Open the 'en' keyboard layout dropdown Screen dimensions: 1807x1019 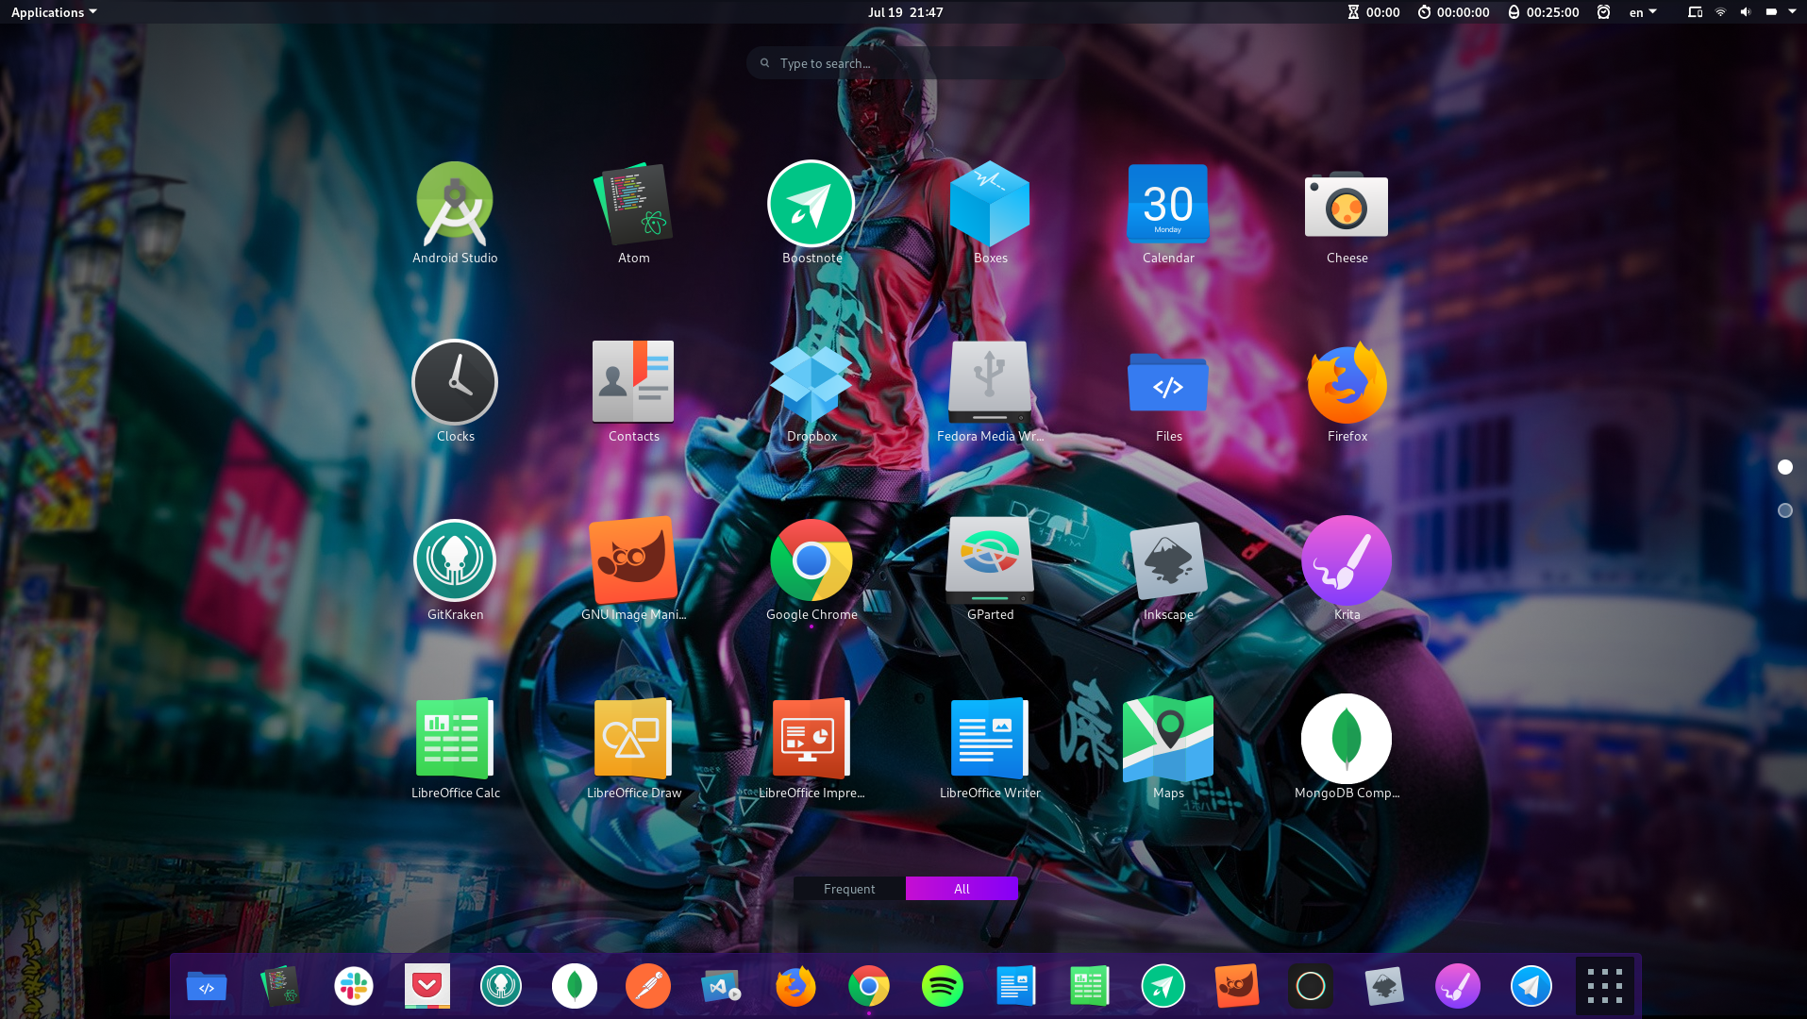click(x=1642, y=12)
